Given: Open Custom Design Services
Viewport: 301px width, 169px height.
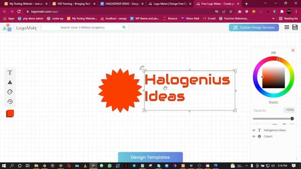Looking at the screenshot, I should (254, 28).
